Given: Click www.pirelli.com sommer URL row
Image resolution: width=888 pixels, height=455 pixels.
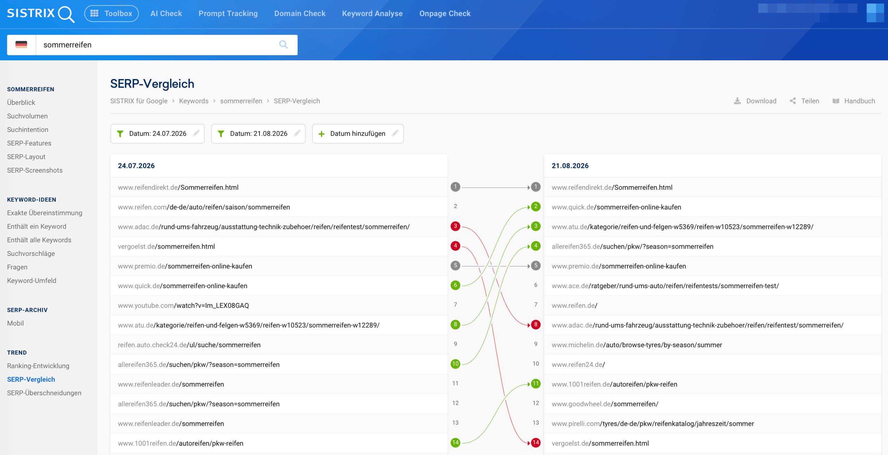Looking at the screenshot, I should point(713,424).
